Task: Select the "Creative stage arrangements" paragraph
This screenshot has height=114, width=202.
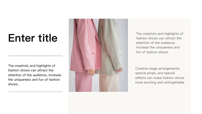Action: (x=160, y=75)
